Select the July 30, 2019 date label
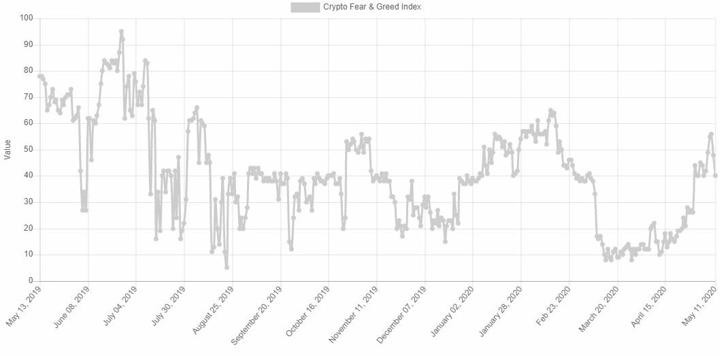 pyautogui.click(x=167, y=308)
